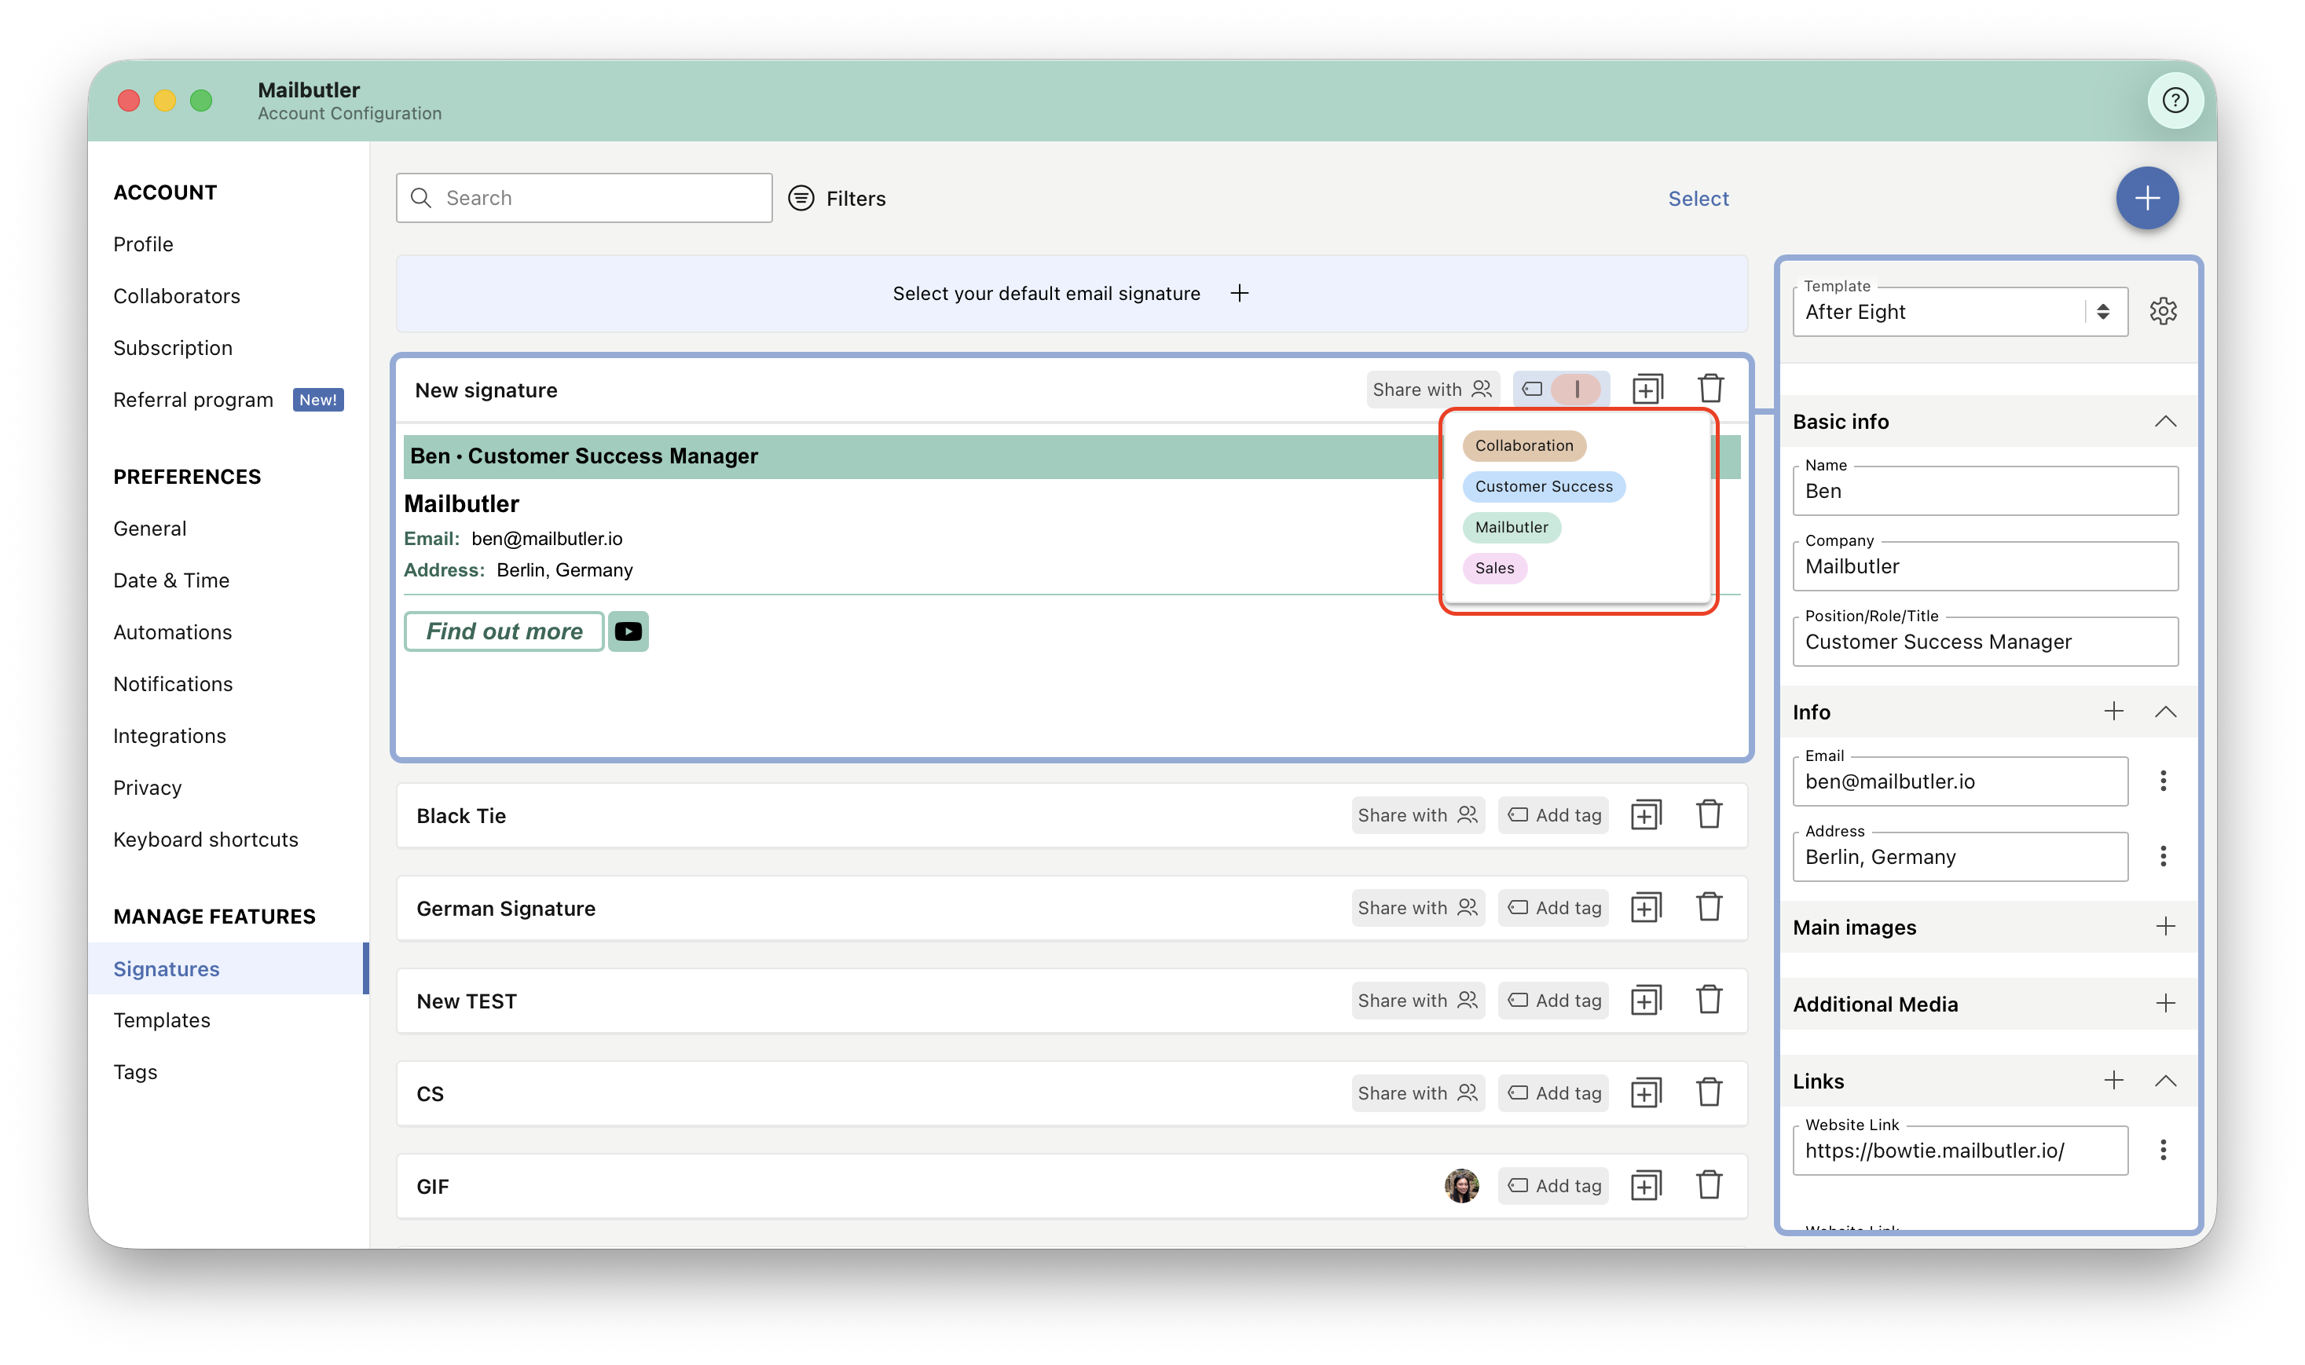Delete the New signature entry
Viewport: 2305px width, 1365px height.
(x=1711, y=388)
